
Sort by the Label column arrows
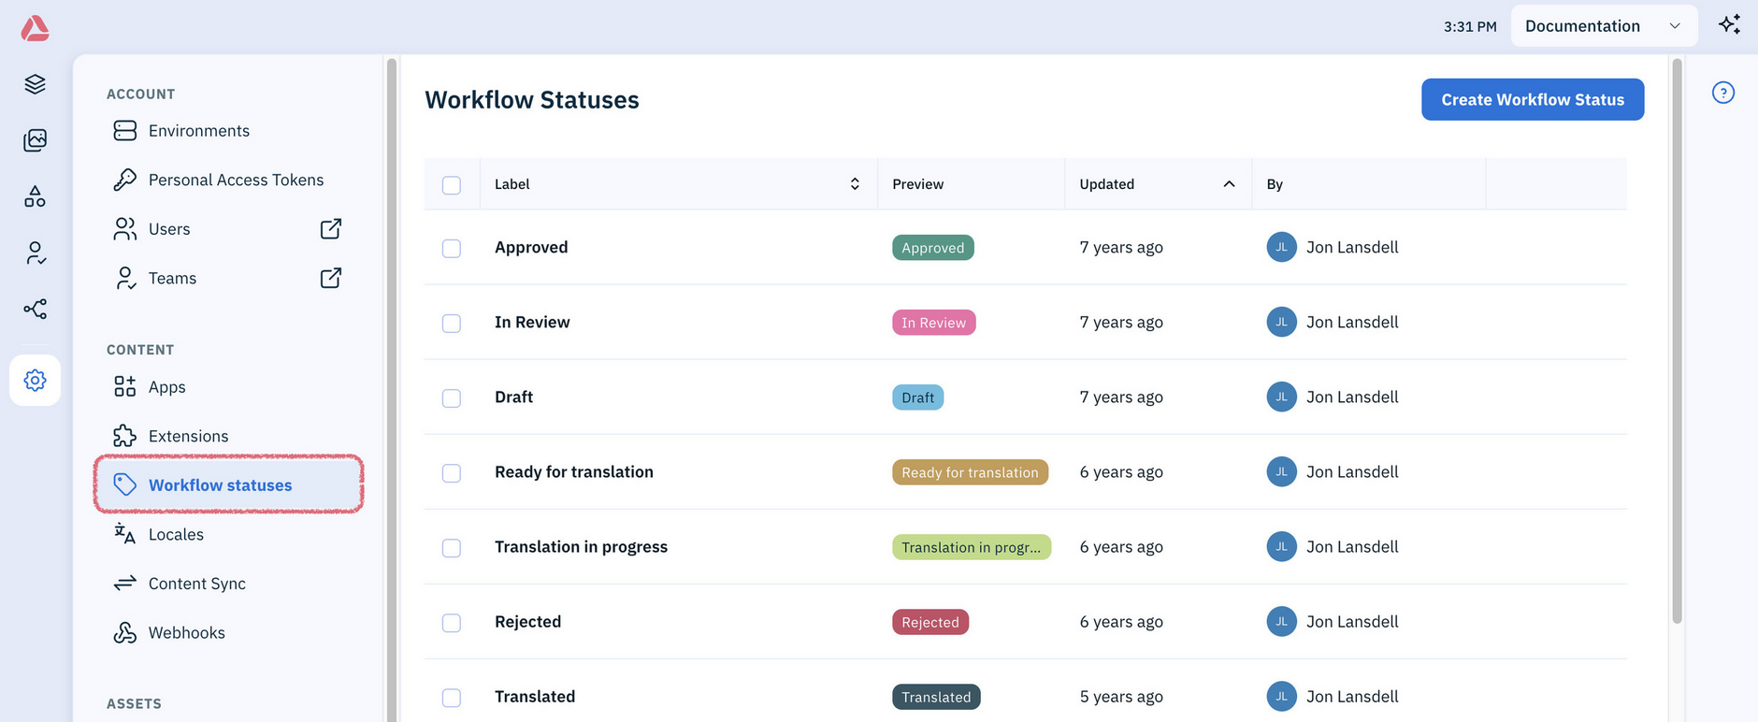pyautogui.click(x=855, y=184)
